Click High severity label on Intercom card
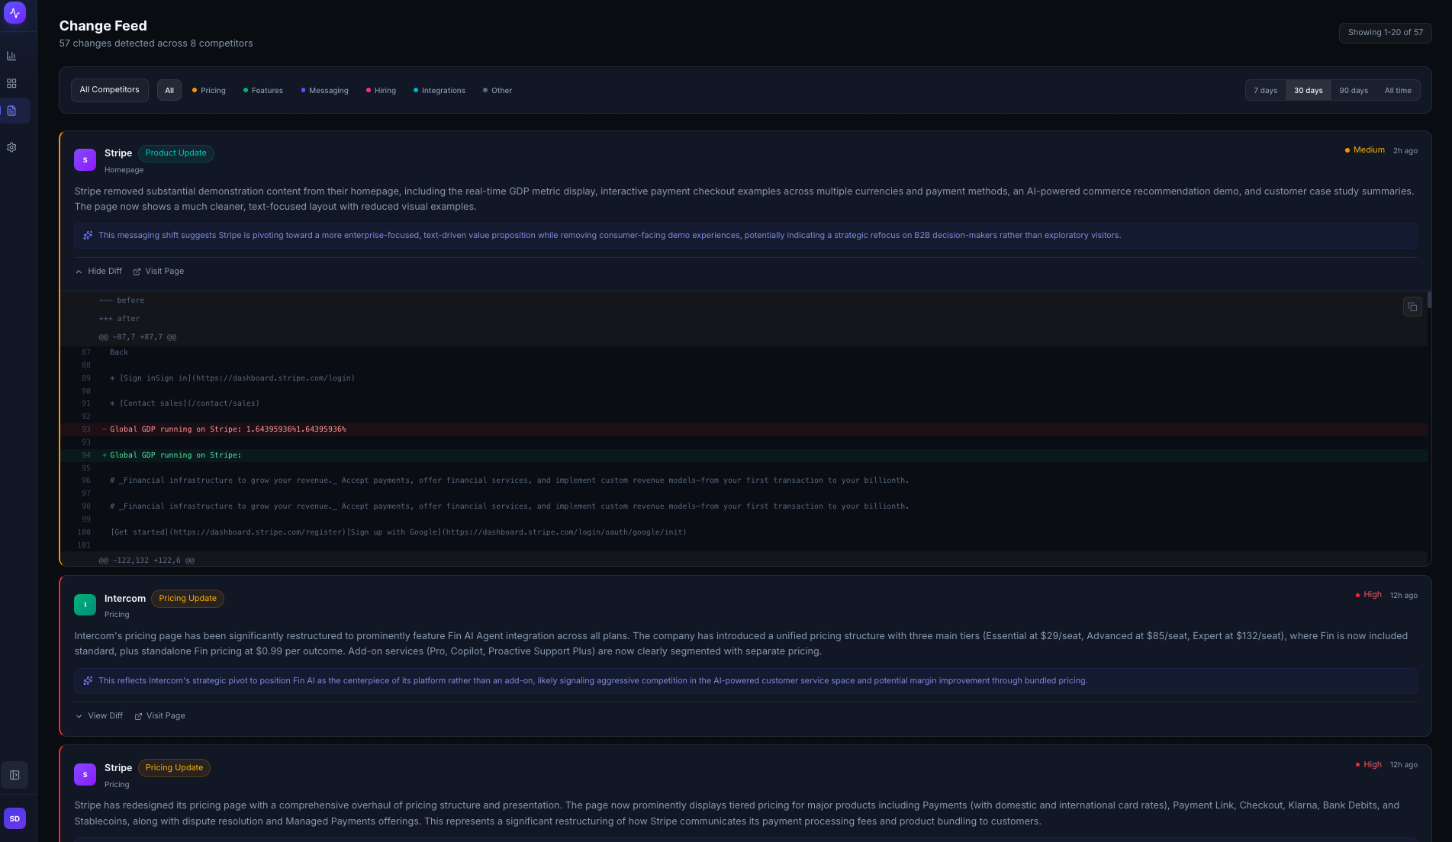Viewport: 1452px width, 842px height. 1368,594
